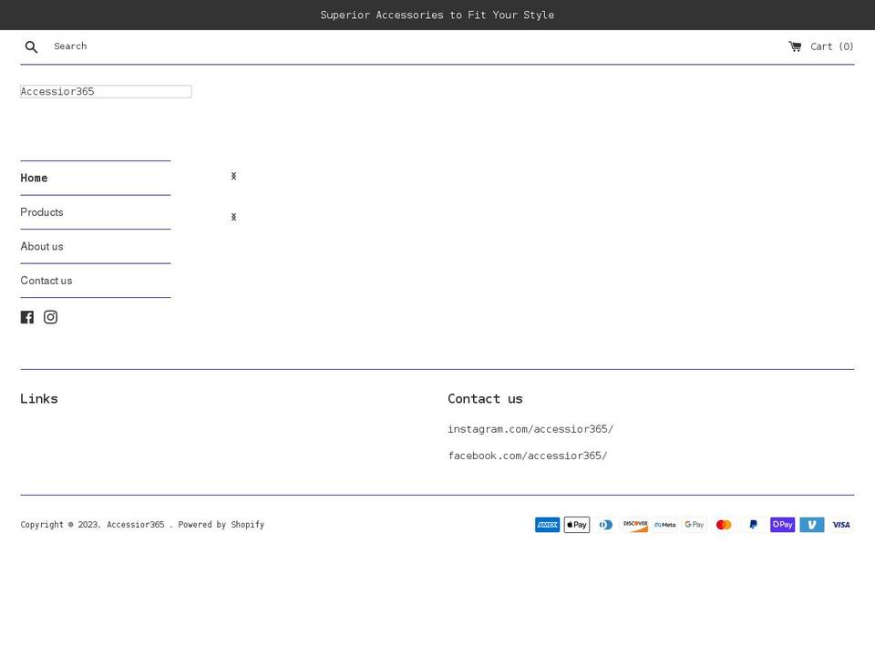
Task: Click the Apple Pay badge
Action: click(576, 524)
